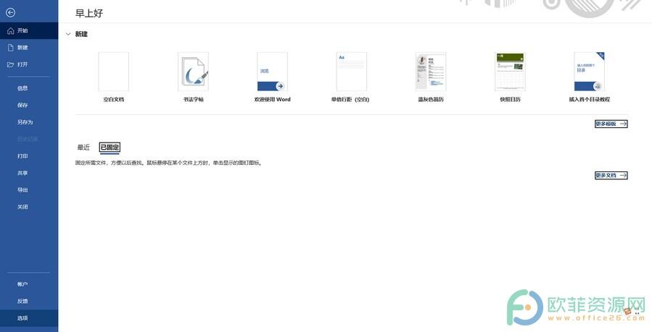The width and height of the screenshot is (652, 332).
Task: Open 选项 in the sidebar
Action: point(29,318)
